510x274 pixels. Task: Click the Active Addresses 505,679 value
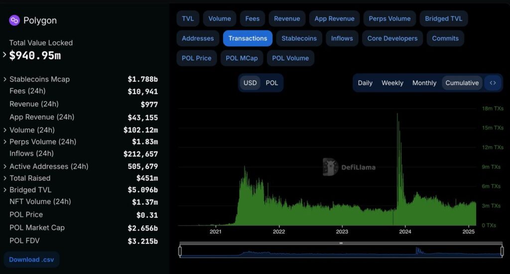coord(142,166)
